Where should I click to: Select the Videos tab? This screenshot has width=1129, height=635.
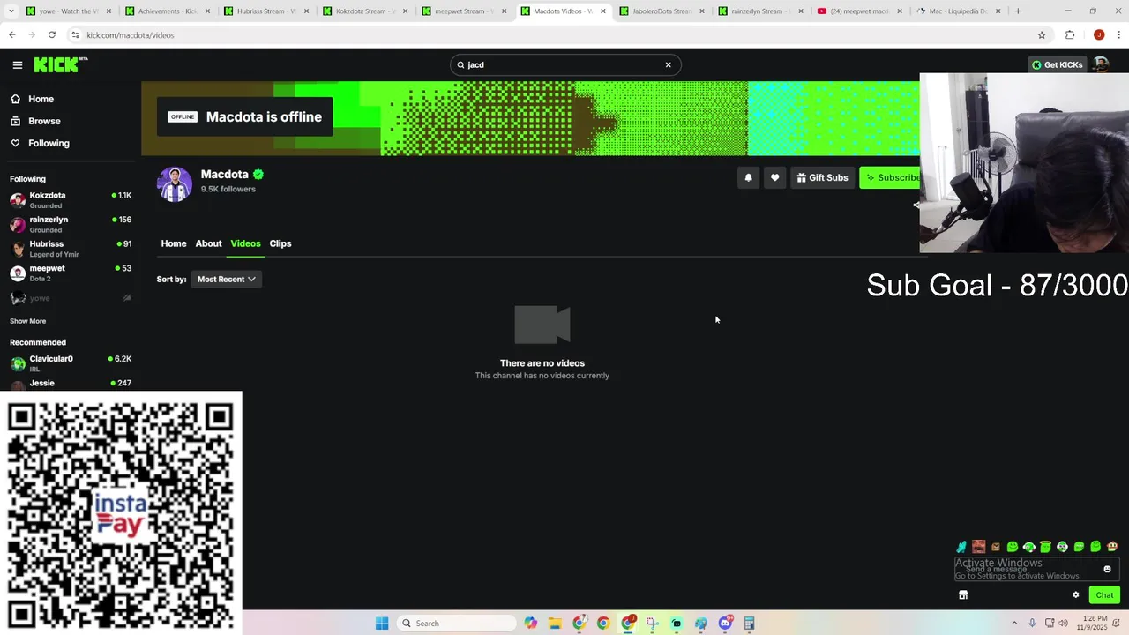[245, 243]
